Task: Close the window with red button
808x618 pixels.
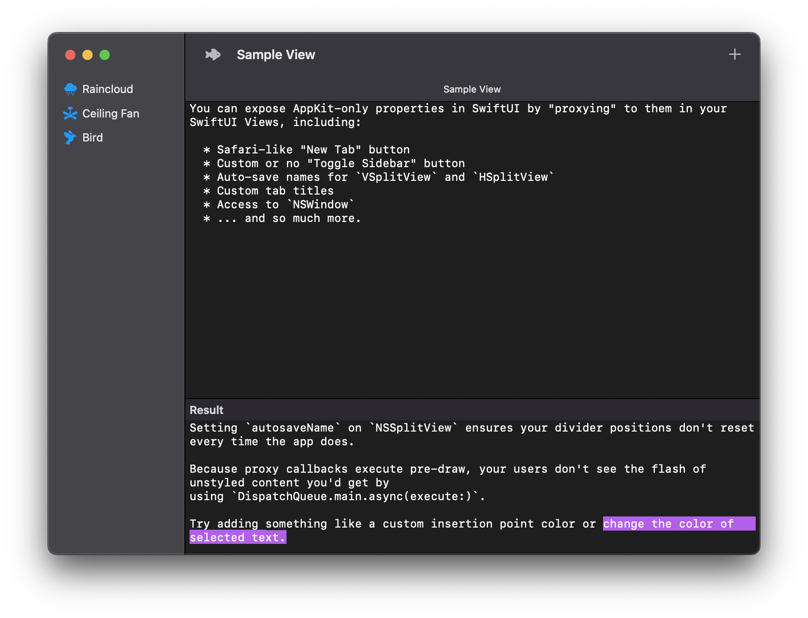Action: coord(70,55)
